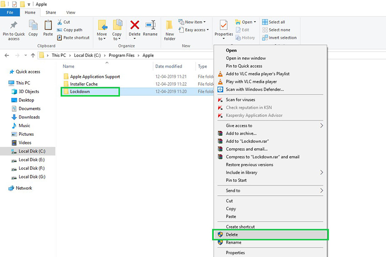Select the Lockdown folder in file list

80,92
